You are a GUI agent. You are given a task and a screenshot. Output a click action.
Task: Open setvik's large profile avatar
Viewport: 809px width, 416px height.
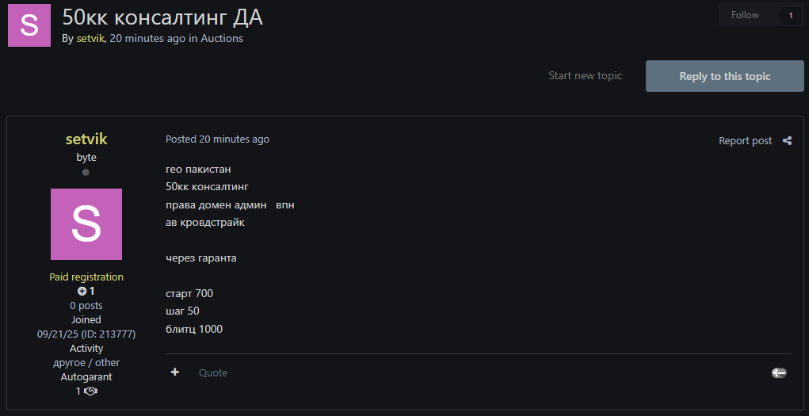click(x=86, y=224)
